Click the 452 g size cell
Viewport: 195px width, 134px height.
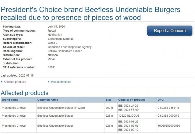[x=109, y=108]
